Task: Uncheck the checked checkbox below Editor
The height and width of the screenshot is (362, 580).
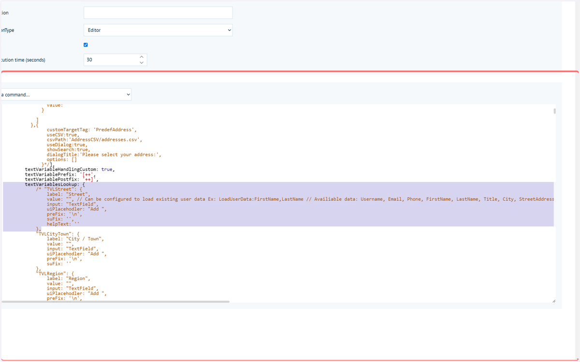Action: point(86,45)
